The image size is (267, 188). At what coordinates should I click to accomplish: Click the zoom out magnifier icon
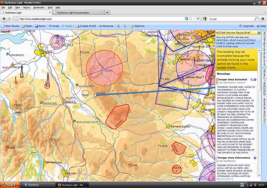(x=125, y=26)
